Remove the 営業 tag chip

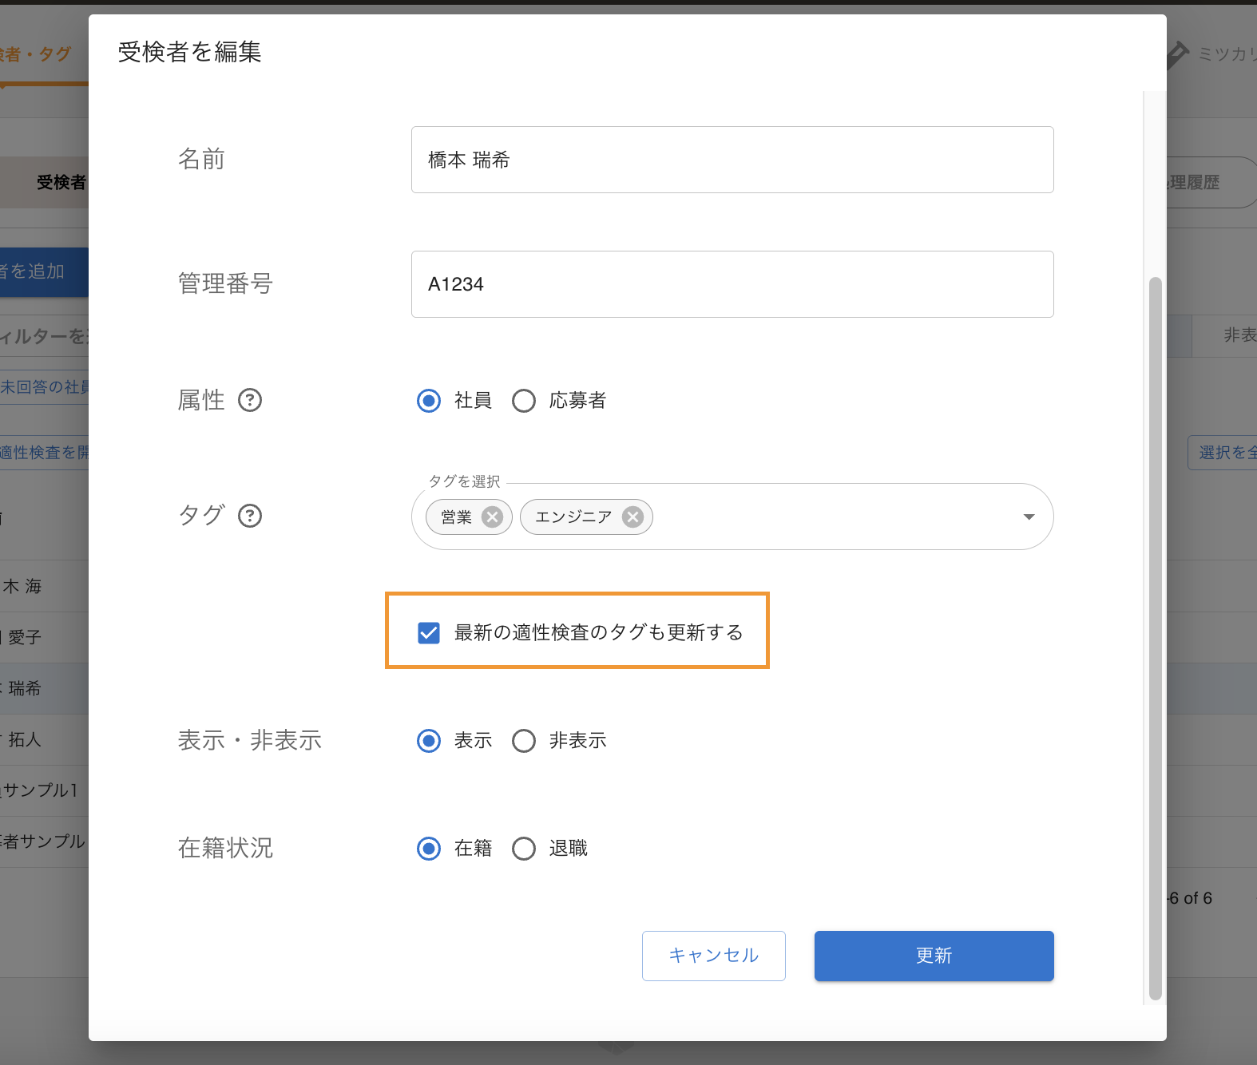493,517
